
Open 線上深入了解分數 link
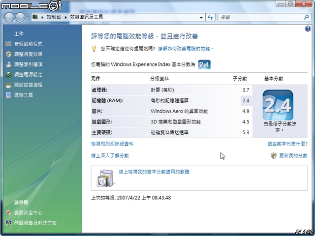(x=110, y=155)
